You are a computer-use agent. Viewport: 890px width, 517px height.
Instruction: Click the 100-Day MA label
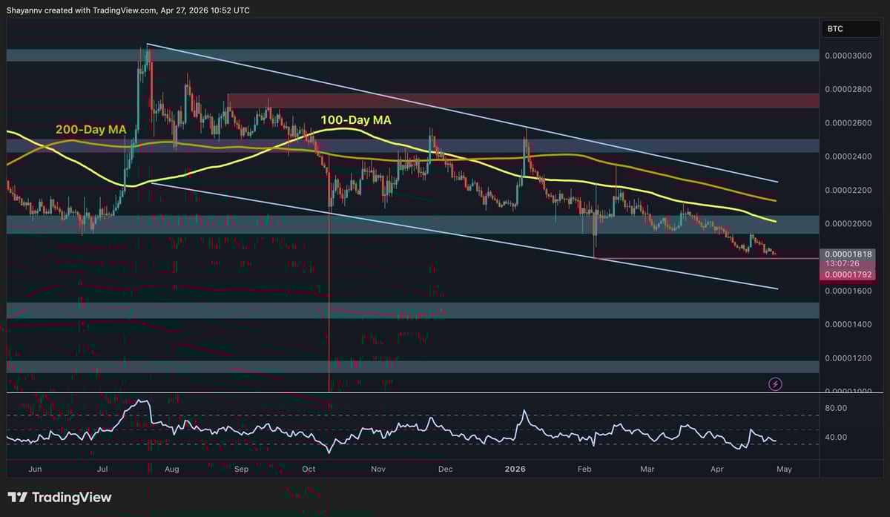point(355,119)
